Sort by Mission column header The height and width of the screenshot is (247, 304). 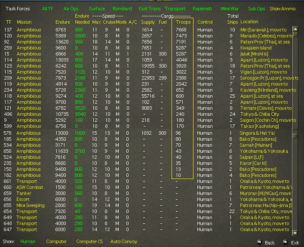[24, 22]
